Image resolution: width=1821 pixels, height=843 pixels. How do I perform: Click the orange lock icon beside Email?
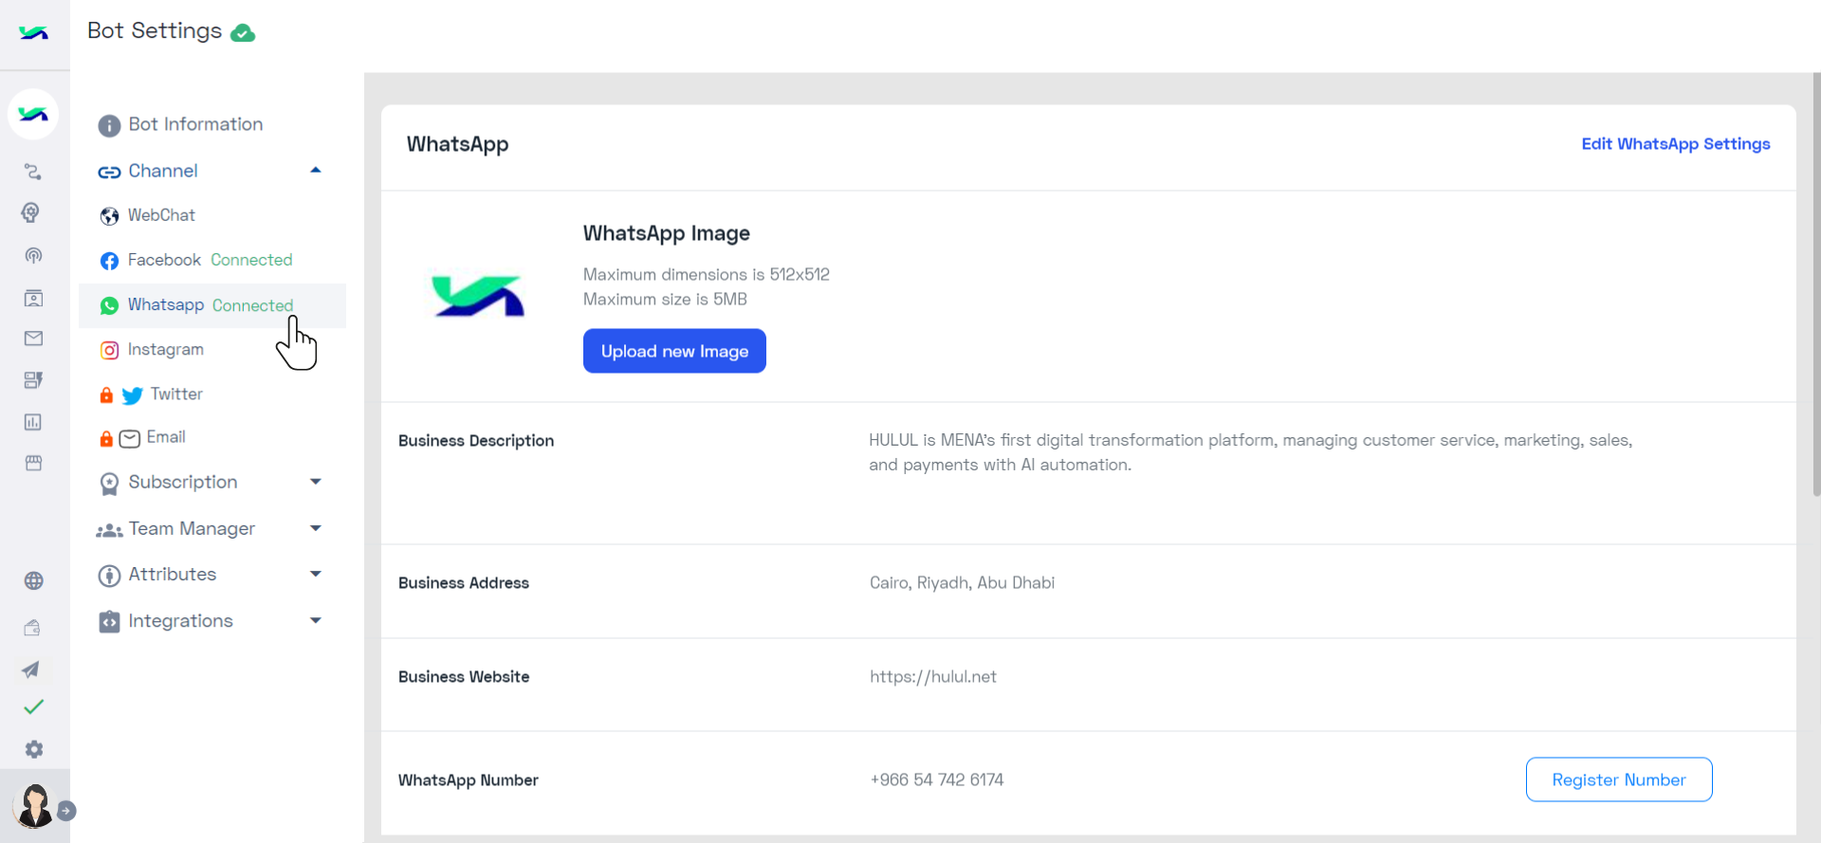(x=106, y=439)
